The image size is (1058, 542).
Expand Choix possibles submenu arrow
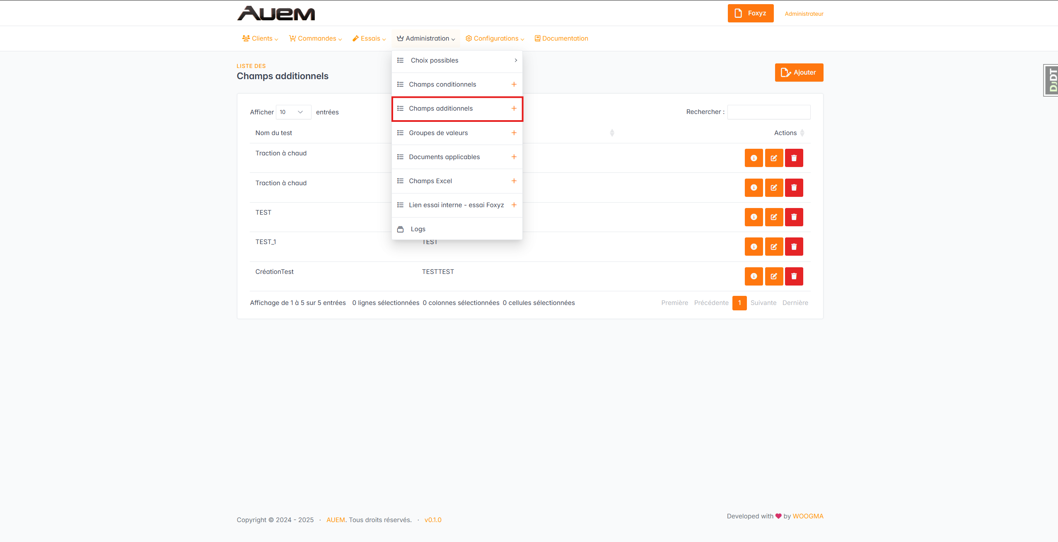pyautogui.click(x=515, y=60)
